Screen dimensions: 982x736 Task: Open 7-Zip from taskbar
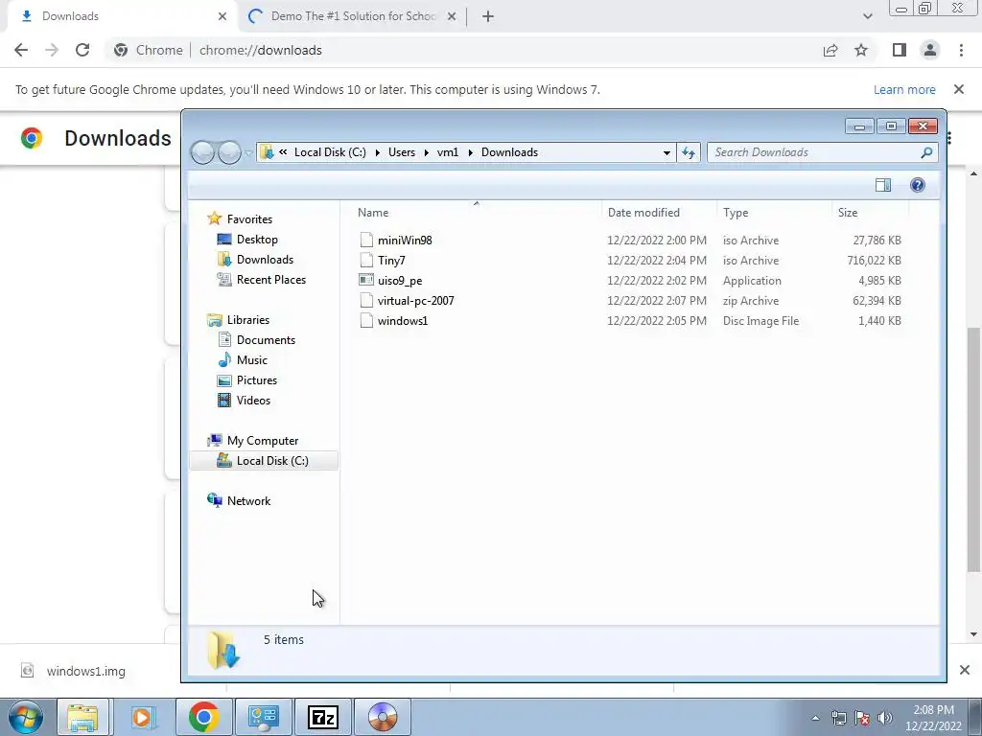pos(323,717)
